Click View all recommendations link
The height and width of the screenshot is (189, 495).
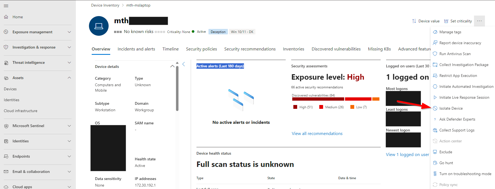tap(317, 133)
